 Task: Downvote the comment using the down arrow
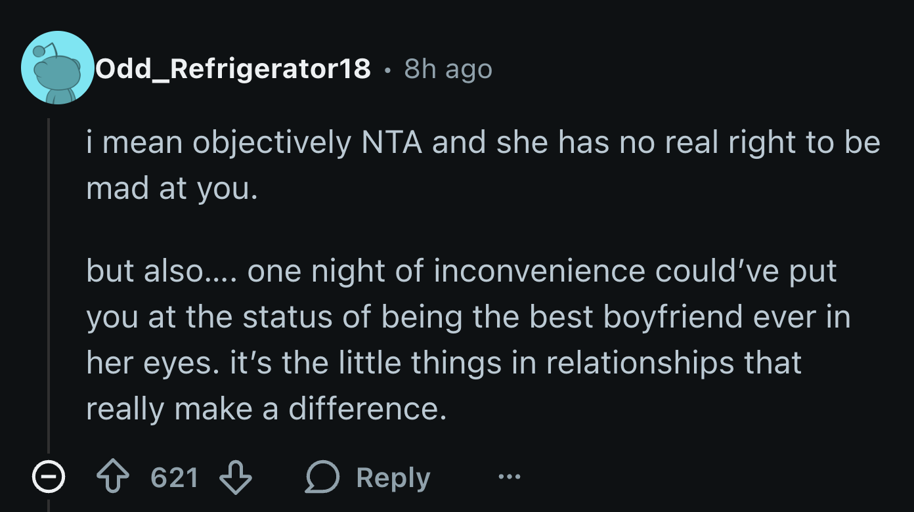click(235, 478)
